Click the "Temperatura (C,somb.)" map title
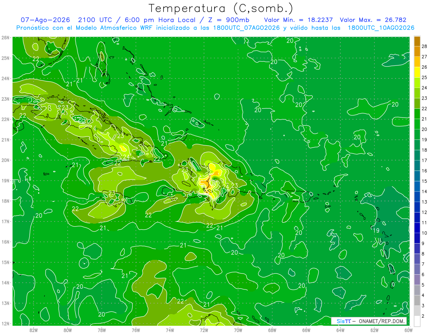 (x=221, y=8)
